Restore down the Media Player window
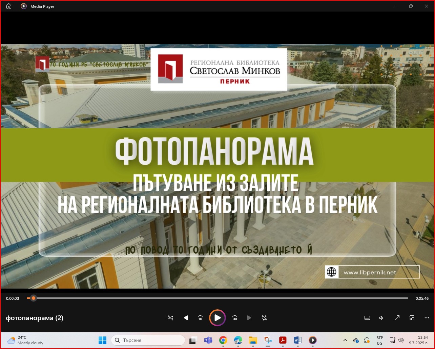 tap(411, 6)
